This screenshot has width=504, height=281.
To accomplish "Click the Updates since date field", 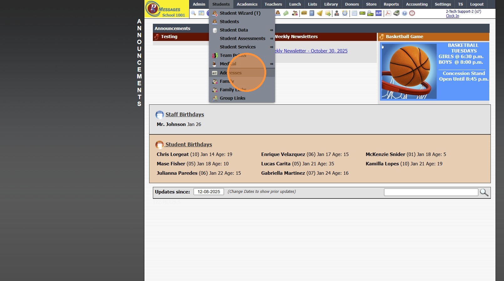I will click(209, 192).
